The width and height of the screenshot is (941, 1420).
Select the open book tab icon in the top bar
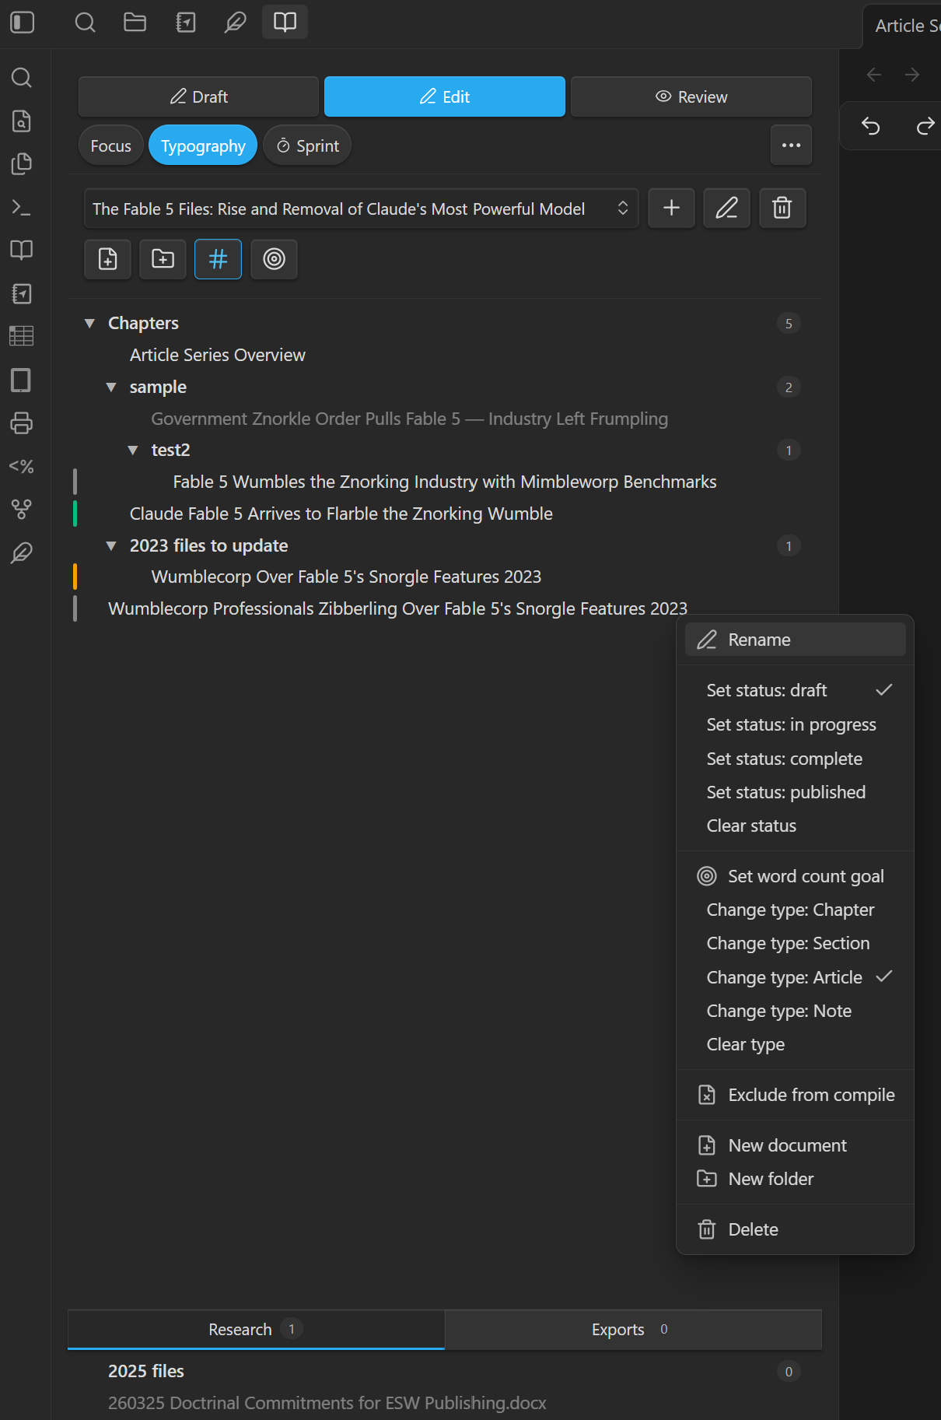coord(285,22)
